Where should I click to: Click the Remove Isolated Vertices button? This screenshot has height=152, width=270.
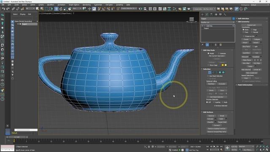tap(217, 128)
